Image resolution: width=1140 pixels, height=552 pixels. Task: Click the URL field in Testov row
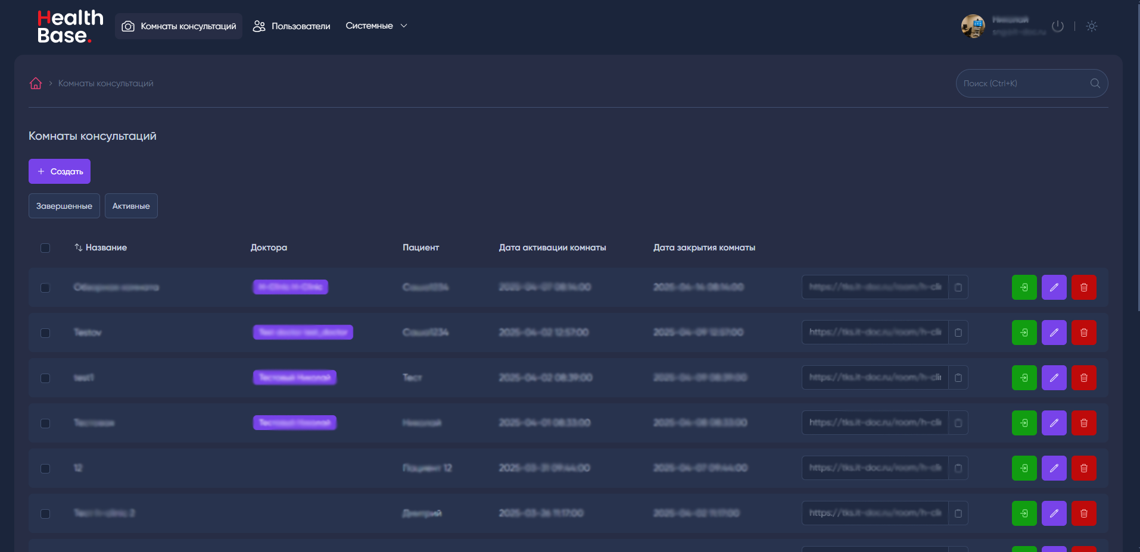875,333
